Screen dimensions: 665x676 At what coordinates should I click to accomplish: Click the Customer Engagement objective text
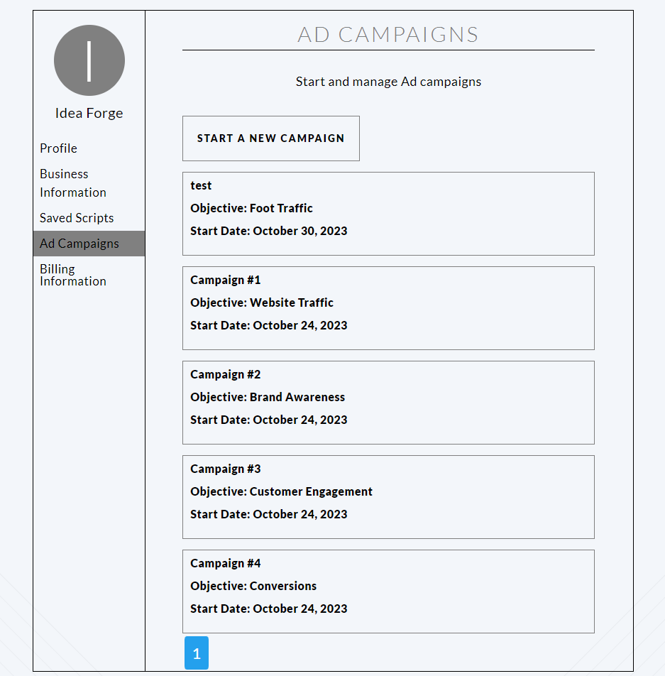coord(311,491)
